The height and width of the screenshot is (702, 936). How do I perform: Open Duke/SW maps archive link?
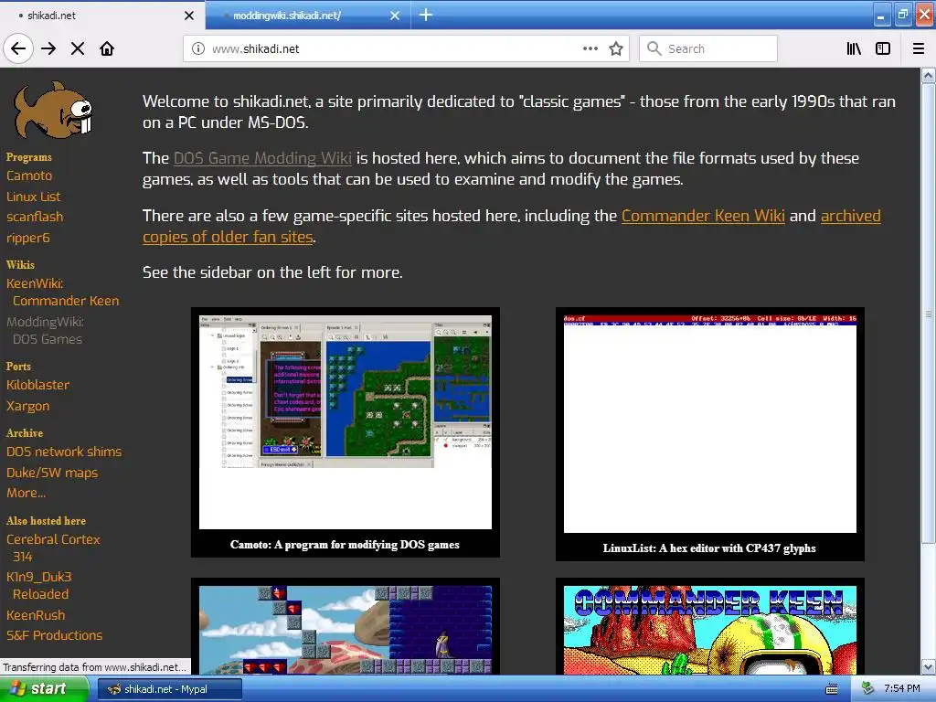coord(52,473)
